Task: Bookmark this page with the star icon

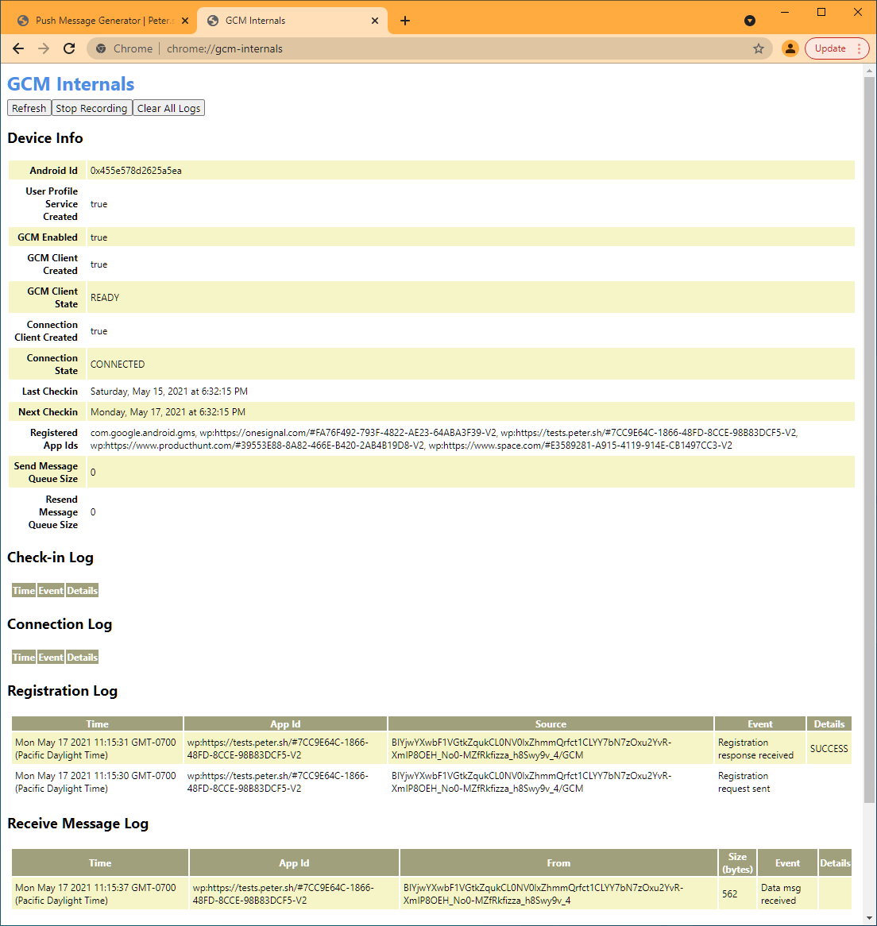Action: pyautogui.click(x=759, y=48)
